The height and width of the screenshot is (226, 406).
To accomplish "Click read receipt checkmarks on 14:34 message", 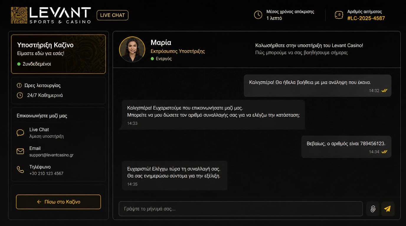I will 384,152.
